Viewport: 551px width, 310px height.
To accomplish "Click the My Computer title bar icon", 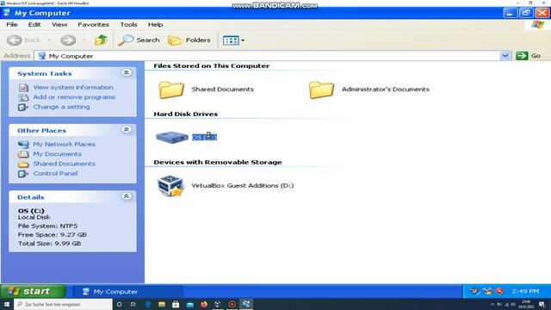I will (6, 13).
